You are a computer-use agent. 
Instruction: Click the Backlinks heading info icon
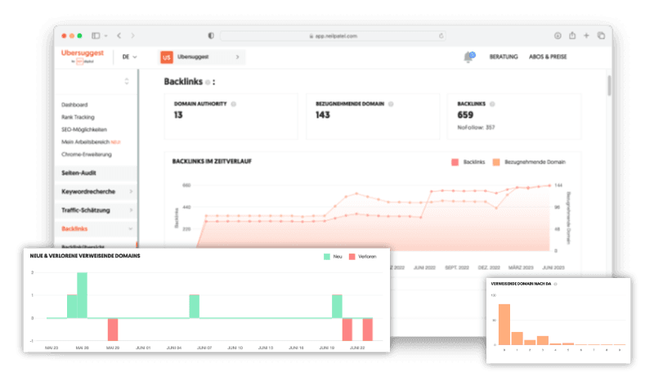[208, 82]
